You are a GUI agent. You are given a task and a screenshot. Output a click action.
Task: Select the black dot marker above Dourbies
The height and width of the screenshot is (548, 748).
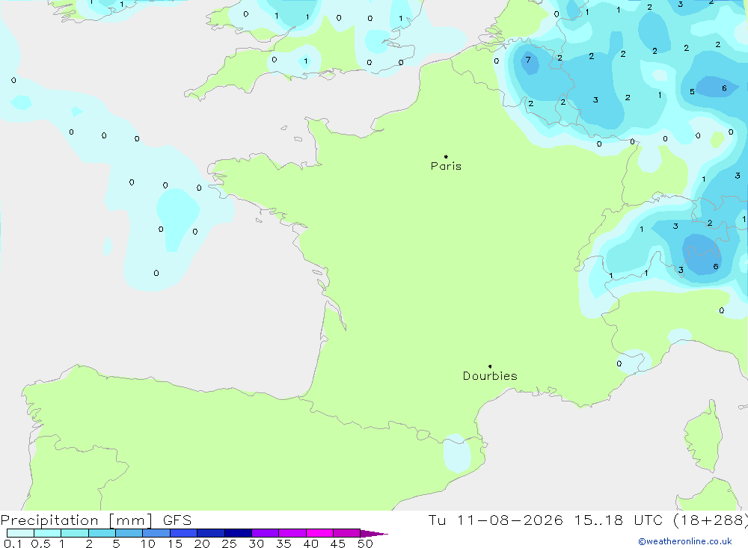click(x=490, y=366)
